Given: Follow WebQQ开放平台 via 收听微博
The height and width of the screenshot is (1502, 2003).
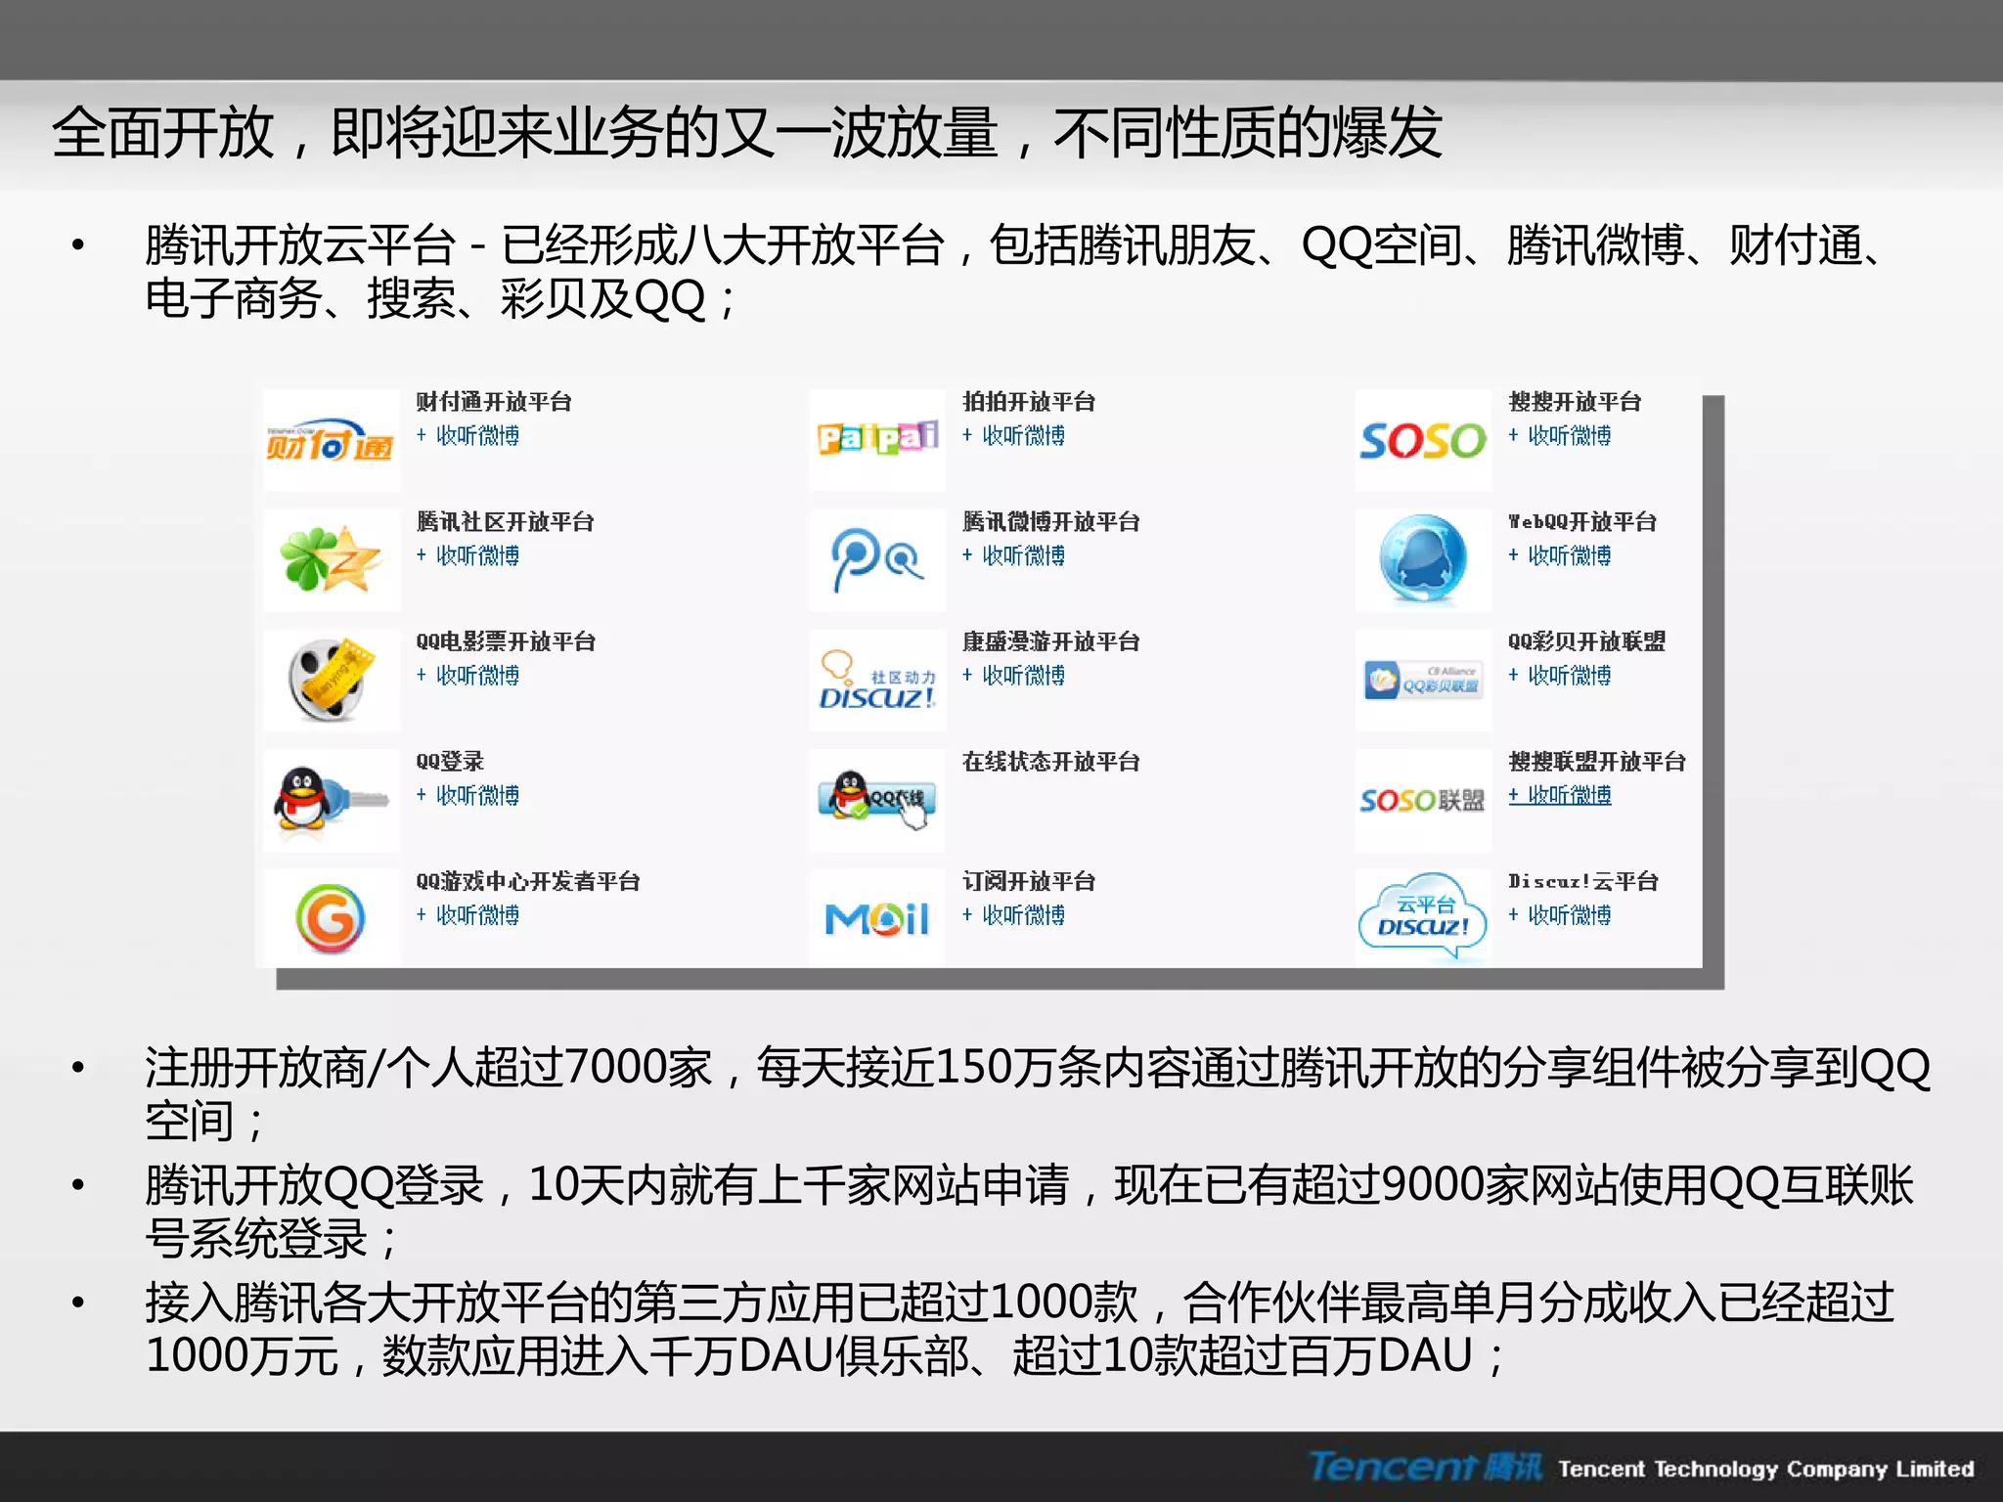Looking at the screenshot, I should [1559, 555].
